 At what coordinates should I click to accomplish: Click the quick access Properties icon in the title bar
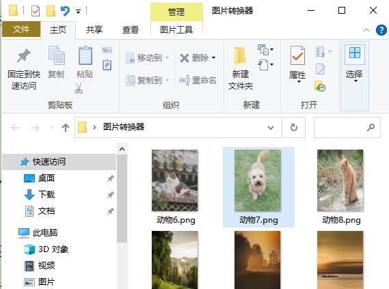(x=36, y=11)
